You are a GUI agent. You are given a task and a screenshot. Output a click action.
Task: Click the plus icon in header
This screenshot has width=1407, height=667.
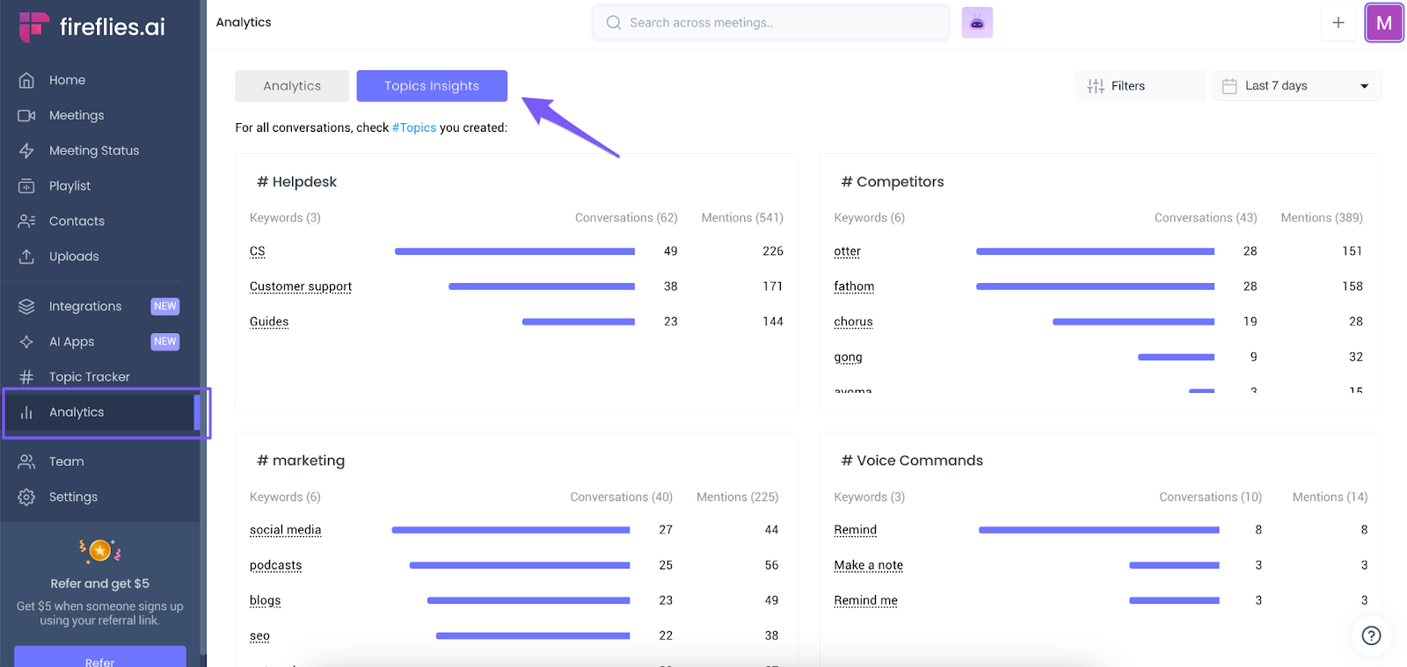tap(1338, 23)
